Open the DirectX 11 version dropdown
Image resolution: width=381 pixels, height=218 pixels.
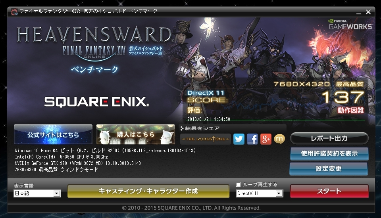point(259,193)
